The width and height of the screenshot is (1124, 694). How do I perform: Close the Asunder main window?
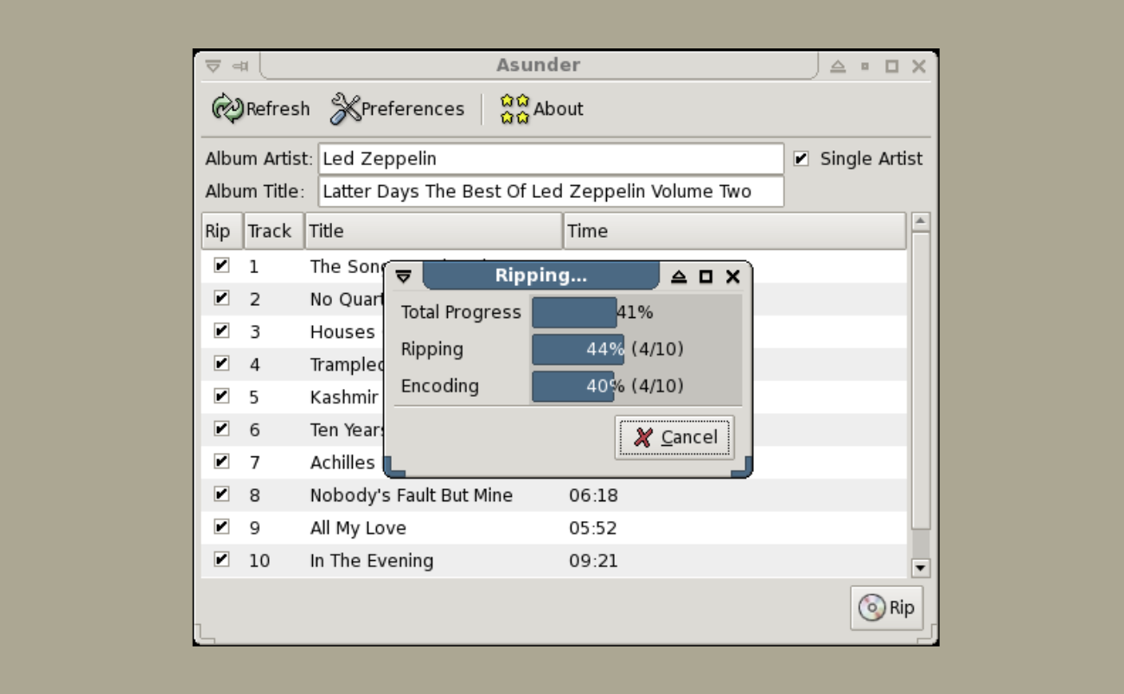[918, 67]
